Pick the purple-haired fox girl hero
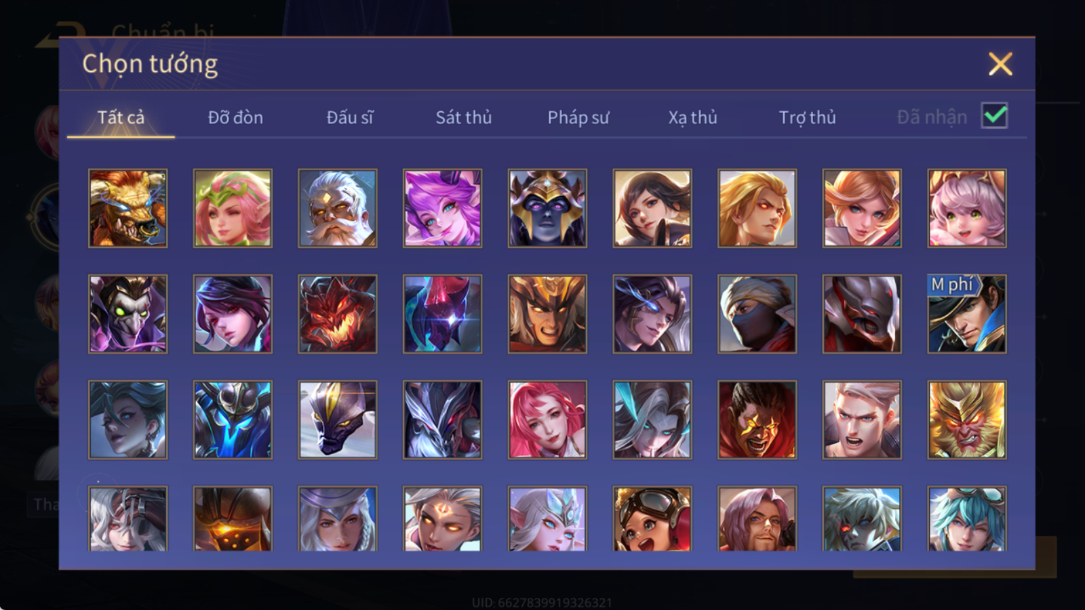Screen dimensions: 1085x610 pyautogui.click(x=442, y=208)
